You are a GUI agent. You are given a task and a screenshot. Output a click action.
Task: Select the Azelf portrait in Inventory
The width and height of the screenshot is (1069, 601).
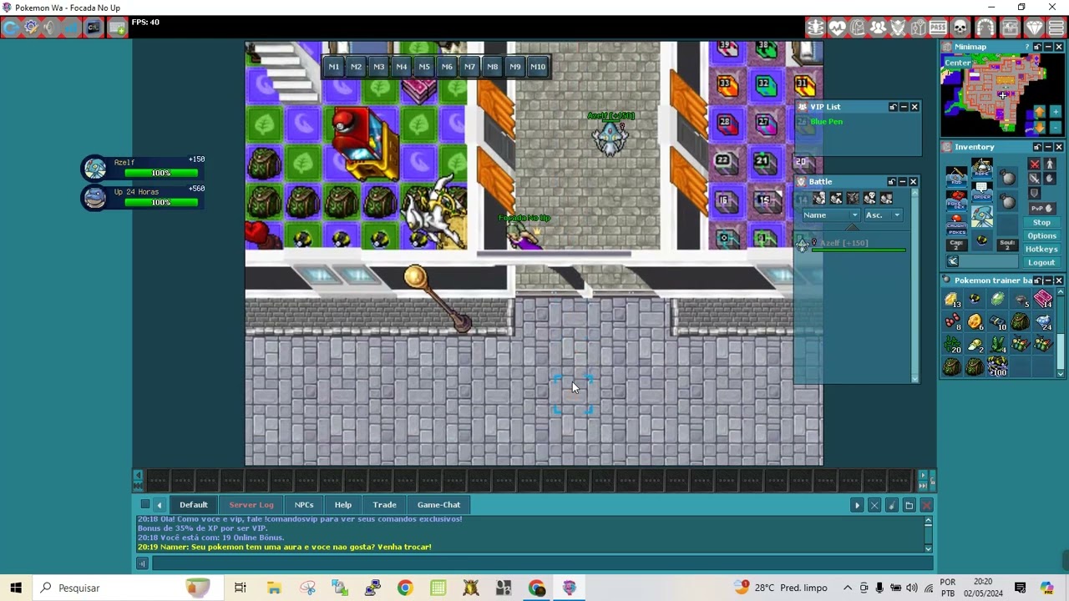982,216
